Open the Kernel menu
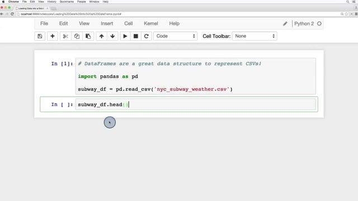 click(x=151, y=23)
